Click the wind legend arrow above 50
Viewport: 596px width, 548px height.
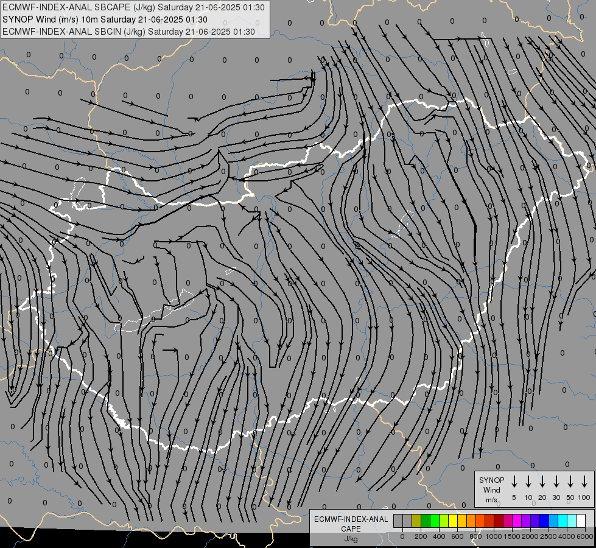(570, 482)
